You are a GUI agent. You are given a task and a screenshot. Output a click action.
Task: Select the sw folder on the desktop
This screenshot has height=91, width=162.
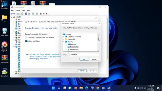[x=5, y=19]
